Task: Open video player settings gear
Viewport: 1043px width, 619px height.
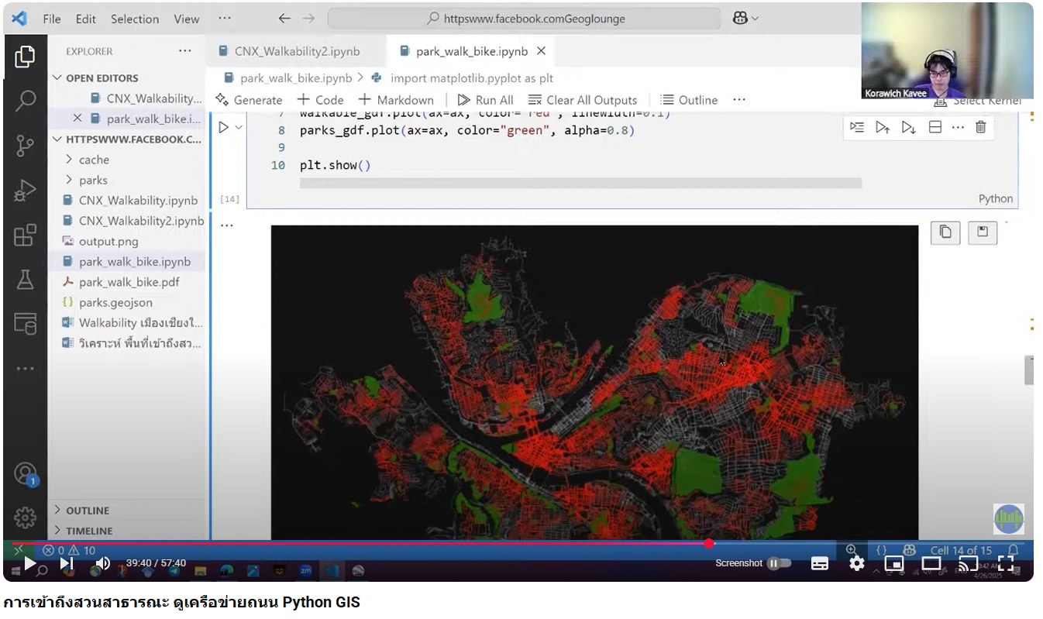Action: tap(856, 563)
